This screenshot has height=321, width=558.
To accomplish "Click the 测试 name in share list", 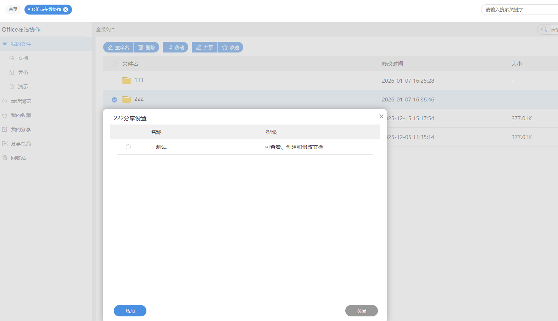I will click(161, 147).
